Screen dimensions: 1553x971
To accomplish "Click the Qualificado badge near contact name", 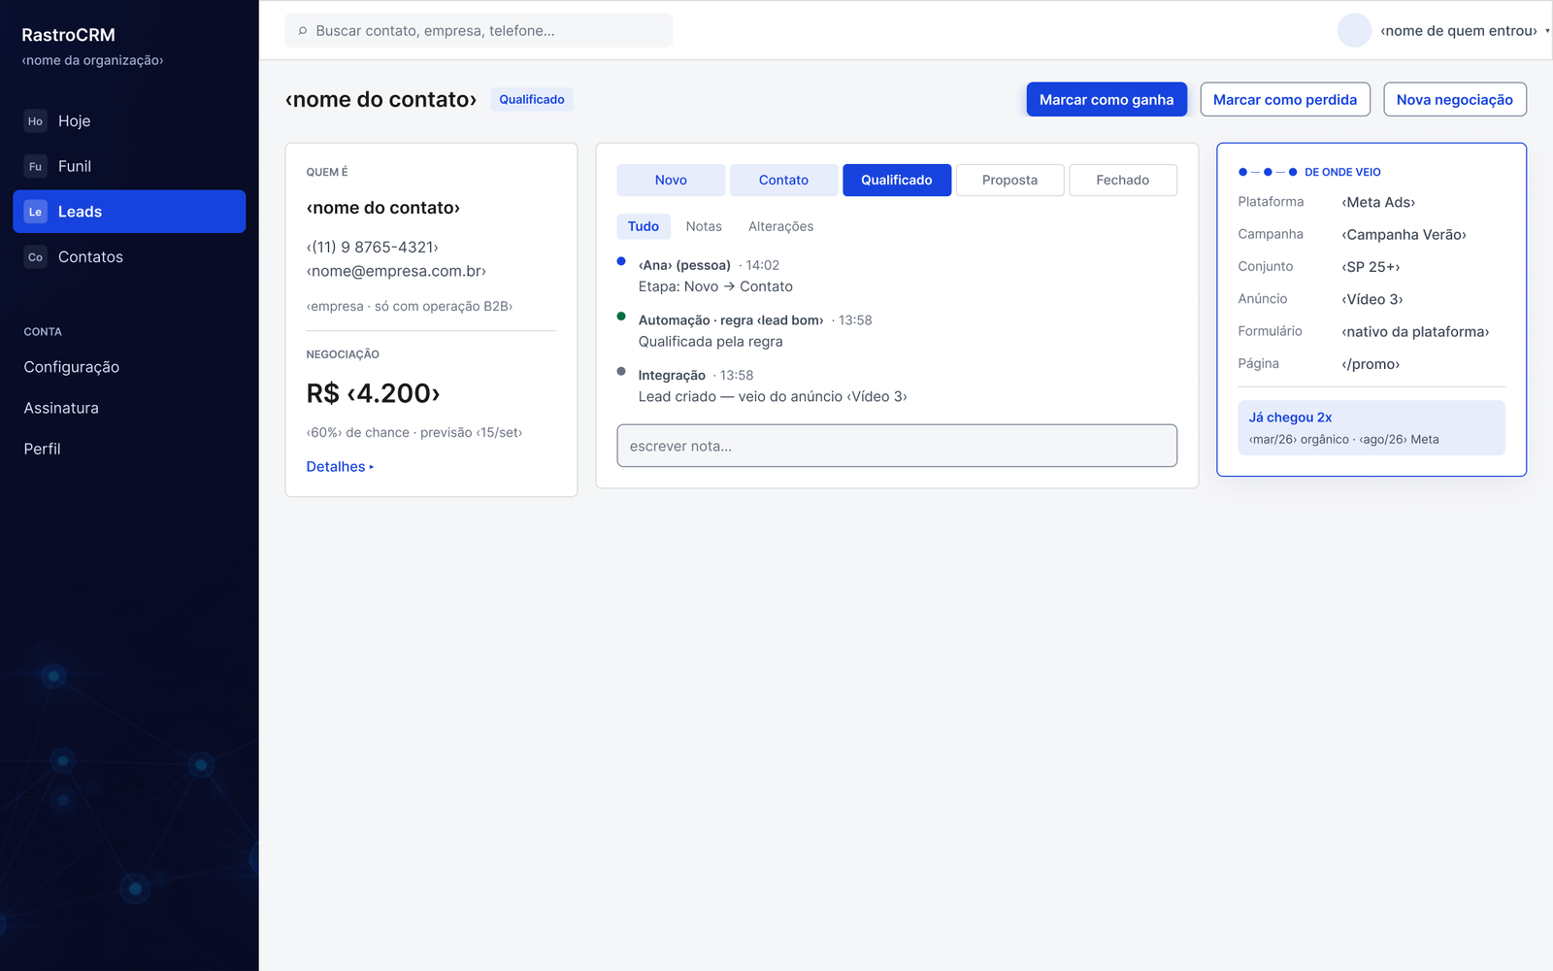I will click(x=532, y=99).
